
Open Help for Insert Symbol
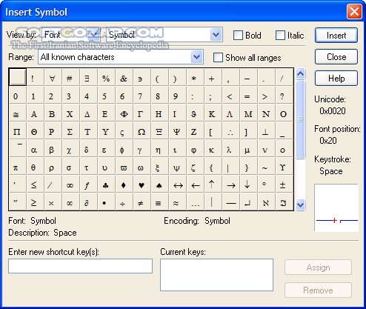click(x=336, y=79)
